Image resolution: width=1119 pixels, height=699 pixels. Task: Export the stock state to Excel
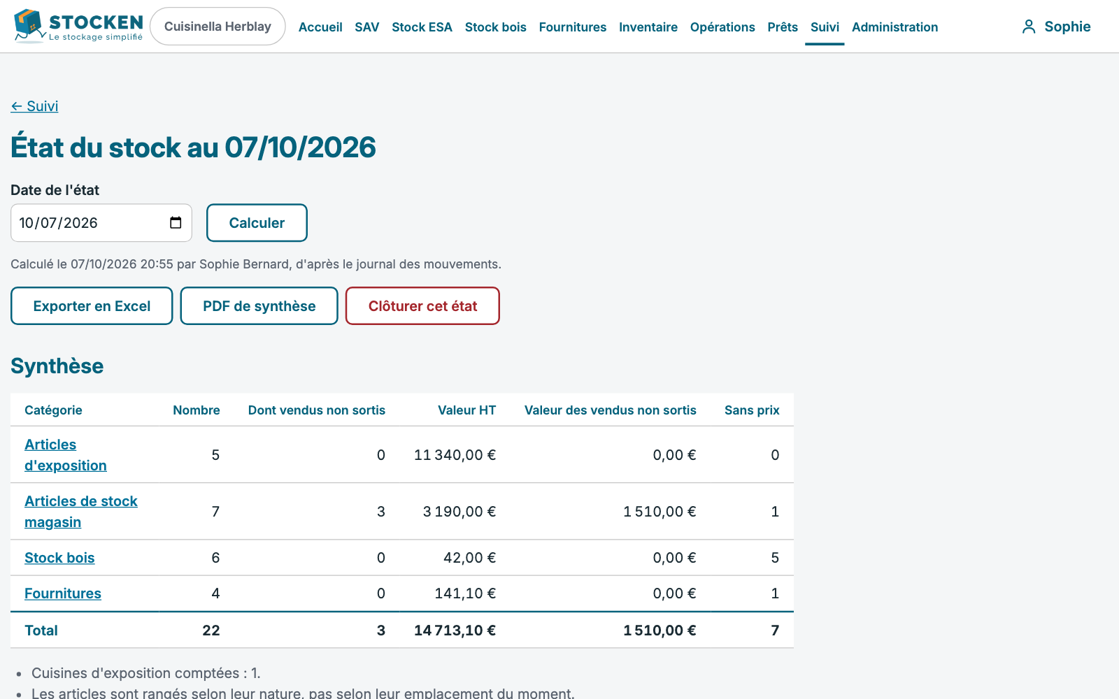[x=92, y=306]
